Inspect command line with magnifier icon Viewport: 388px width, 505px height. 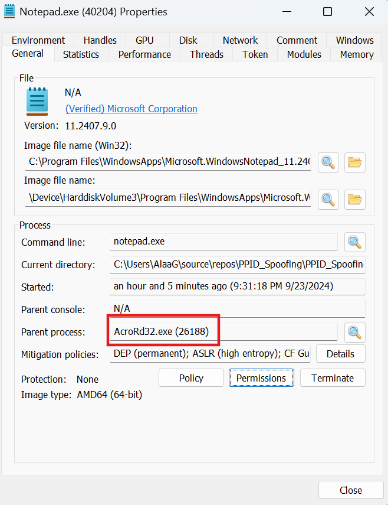pyautogui.click(x=354, y=242)
